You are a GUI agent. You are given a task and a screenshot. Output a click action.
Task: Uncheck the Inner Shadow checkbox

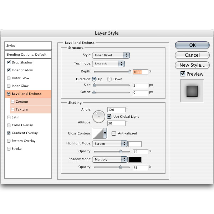pyautogui.click(x=9, y=70)
